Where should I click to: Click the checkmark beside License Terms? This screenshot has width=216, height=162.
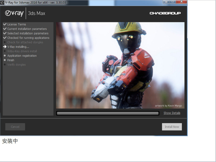[x=5, y=24]
